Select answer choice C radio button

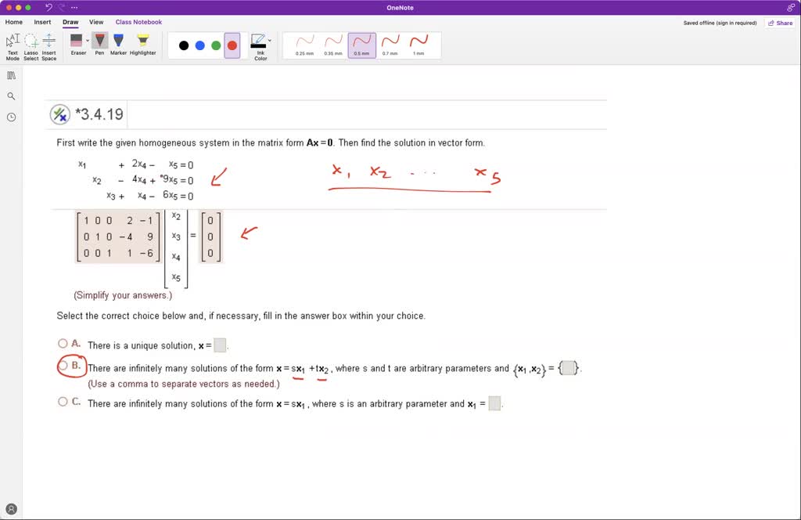[63, 401]
